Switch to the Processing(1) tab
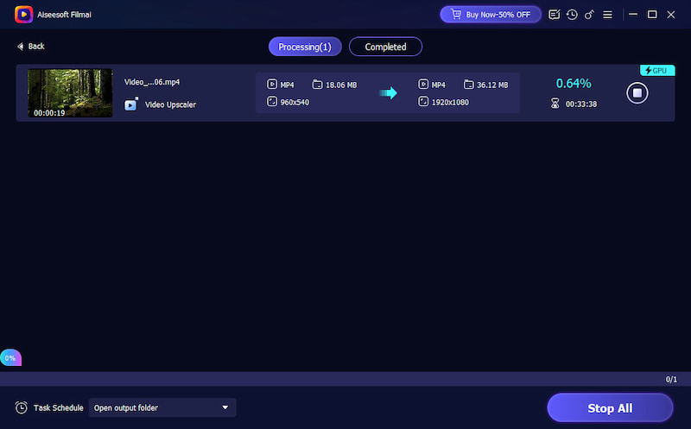 [x=305, y=47]
